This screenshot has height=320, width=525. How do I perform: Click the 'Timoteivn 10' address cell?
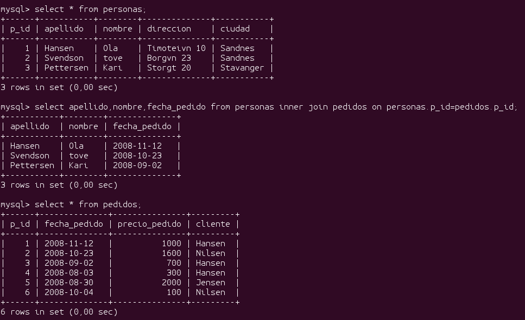click(176, 48)
